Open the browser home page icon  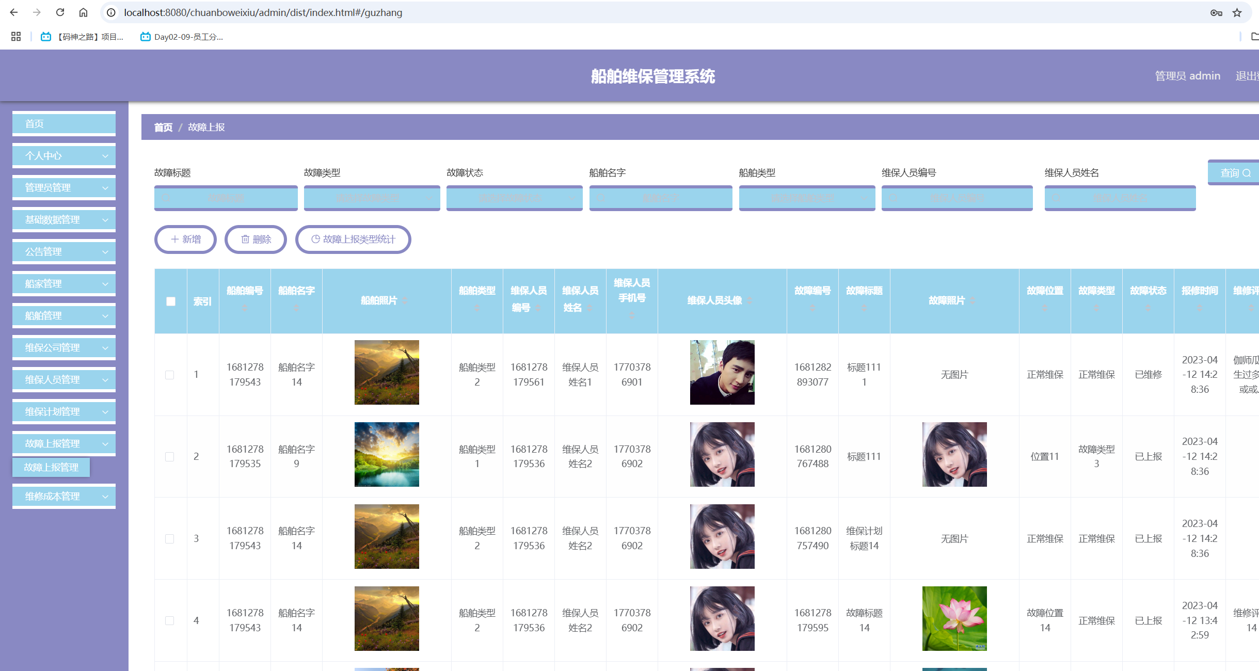tap(83, 12)
